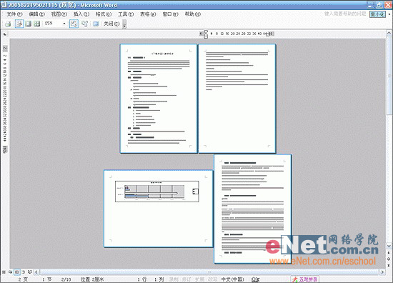Click the '1 列' column status entry
Viewport: 393px width, 283px height.
(159, 279)
